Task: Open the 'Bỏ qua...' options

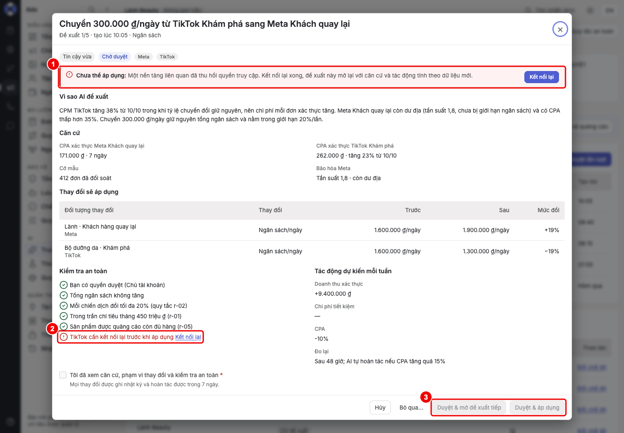Action: tap(411, 407)
